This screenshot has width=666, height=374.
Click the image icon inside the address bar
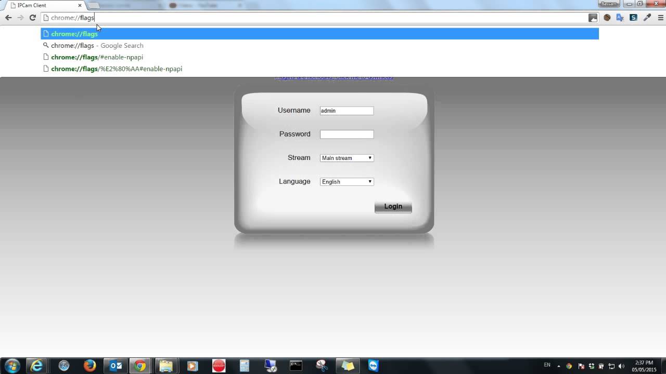[x=593, y=18]
